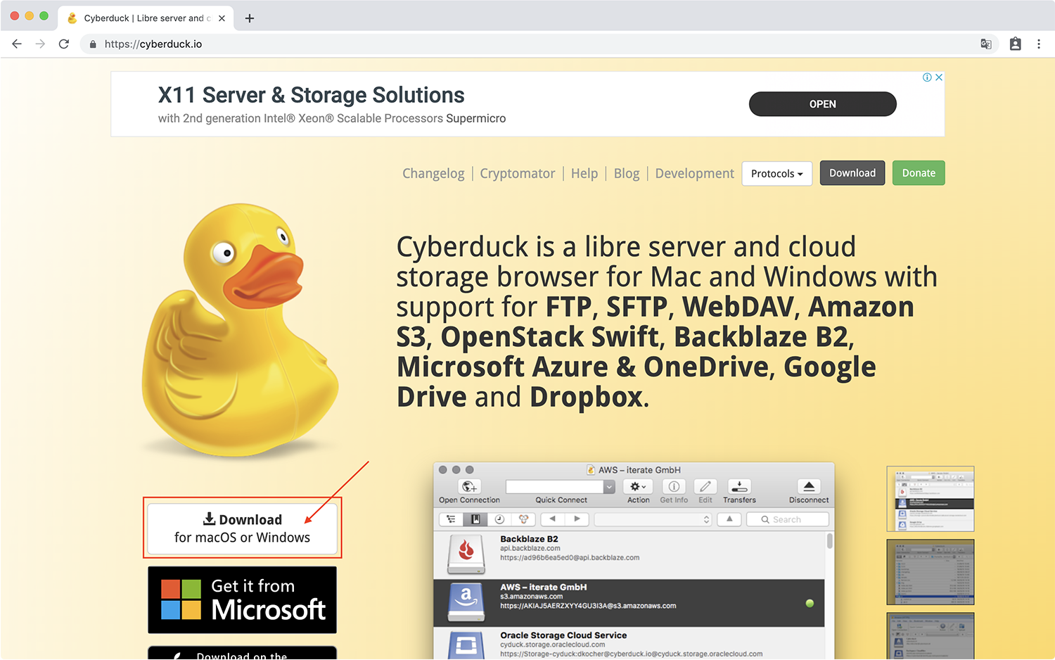Click the browser forward arrow
The width and height of the screenshot is (1055, 660).
point(40,44)
